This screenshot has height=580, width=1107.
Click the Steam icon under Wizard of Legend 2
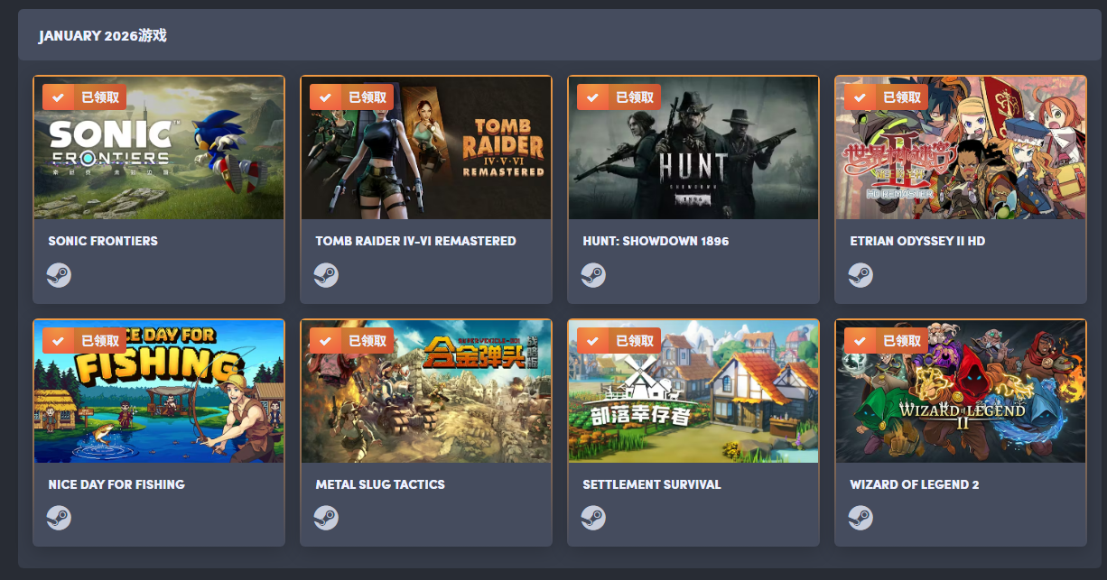tap(860, 518)
